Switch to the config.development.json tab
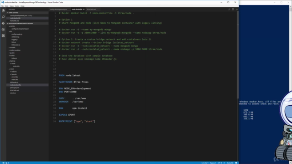The height and width of the screenshot is (164, 292). pyautogui.click(x=58, y=9)
